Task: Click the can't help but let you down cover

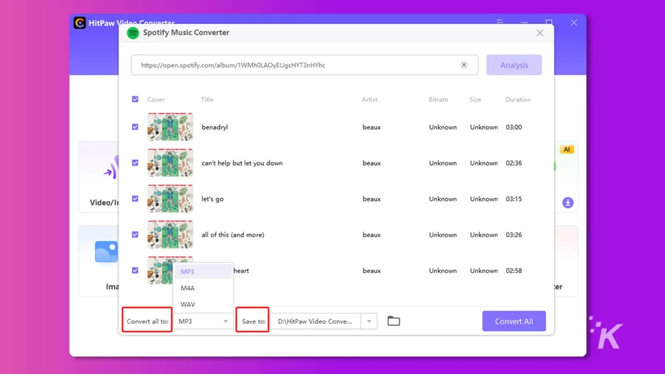Action: pyautogui.click(x=170, y=163)
